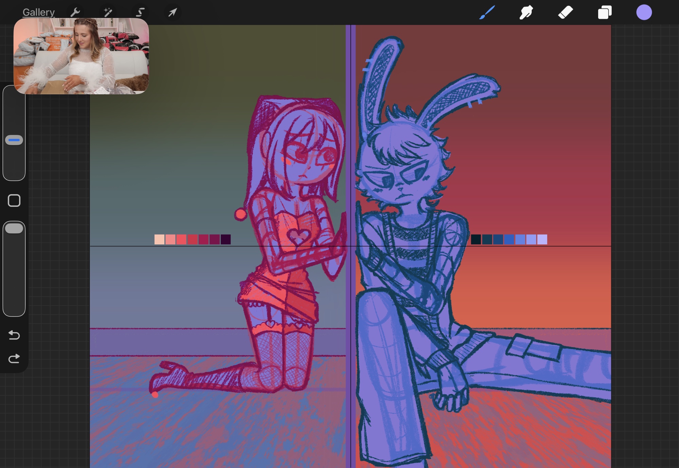Click the lightest lavender swatch in the blue palette

click(x=542, y=239)
